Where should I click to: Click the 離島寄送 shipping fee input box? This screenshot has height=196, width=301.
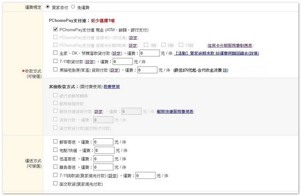(x=103, y=167)
